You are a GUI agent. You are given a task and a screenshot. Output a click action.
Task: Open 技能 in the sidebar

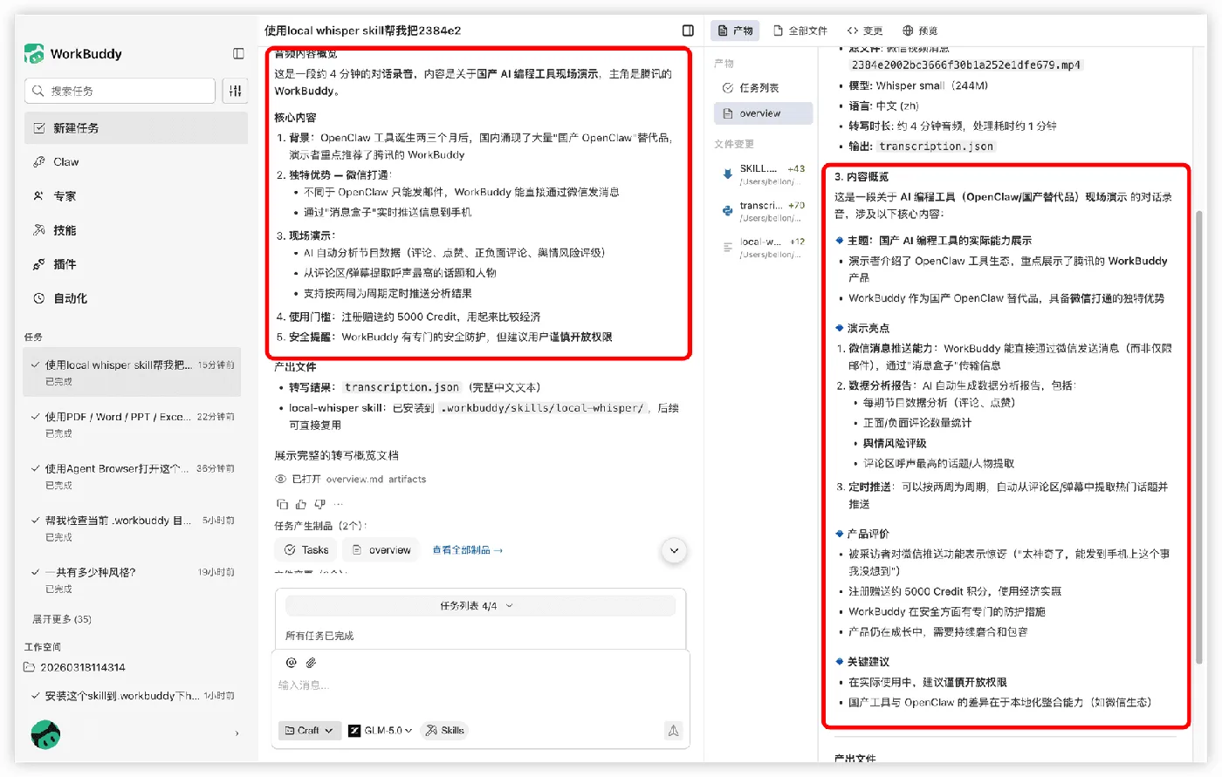[136, 230]
